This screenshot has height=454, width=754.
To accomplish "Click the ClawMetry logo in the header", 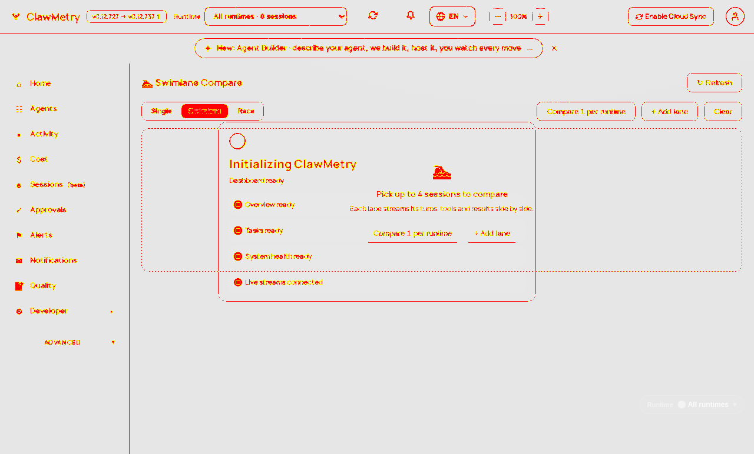I will (45, 17).
